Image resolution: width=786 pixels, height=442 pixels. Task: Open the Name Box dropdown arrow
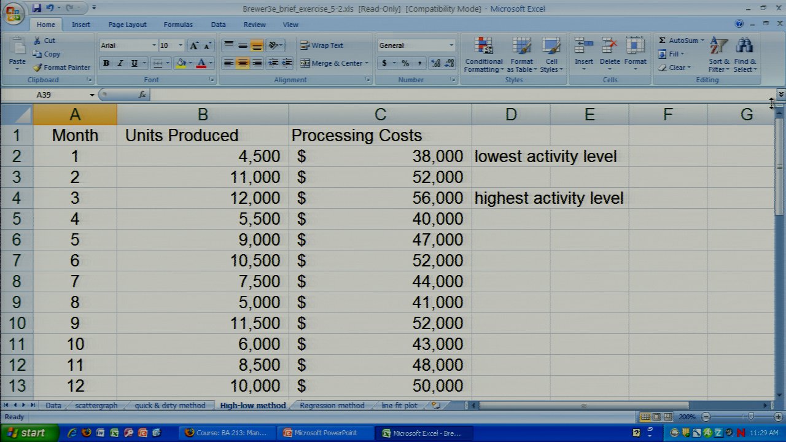92,95
